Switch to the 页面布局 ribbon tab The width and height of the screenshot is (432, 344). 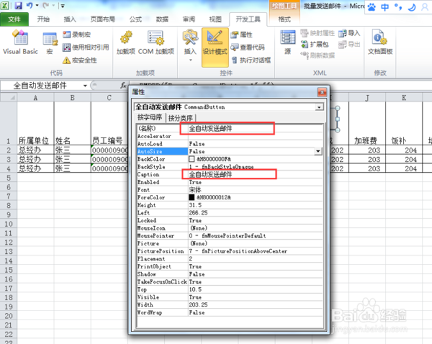[103, 19]
